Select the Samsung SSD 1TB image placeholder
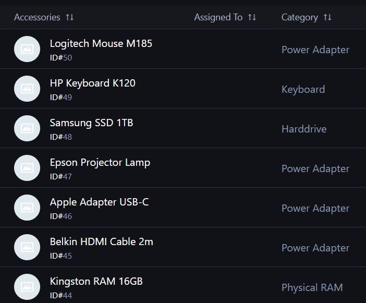 click(x=27, y=128)
